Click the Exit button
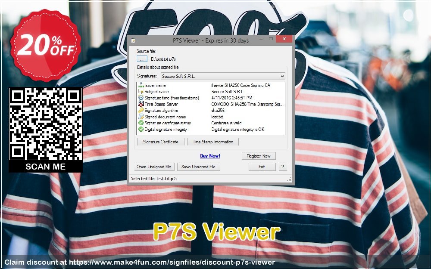Screen dimensions: 431x269 point(262,167)
